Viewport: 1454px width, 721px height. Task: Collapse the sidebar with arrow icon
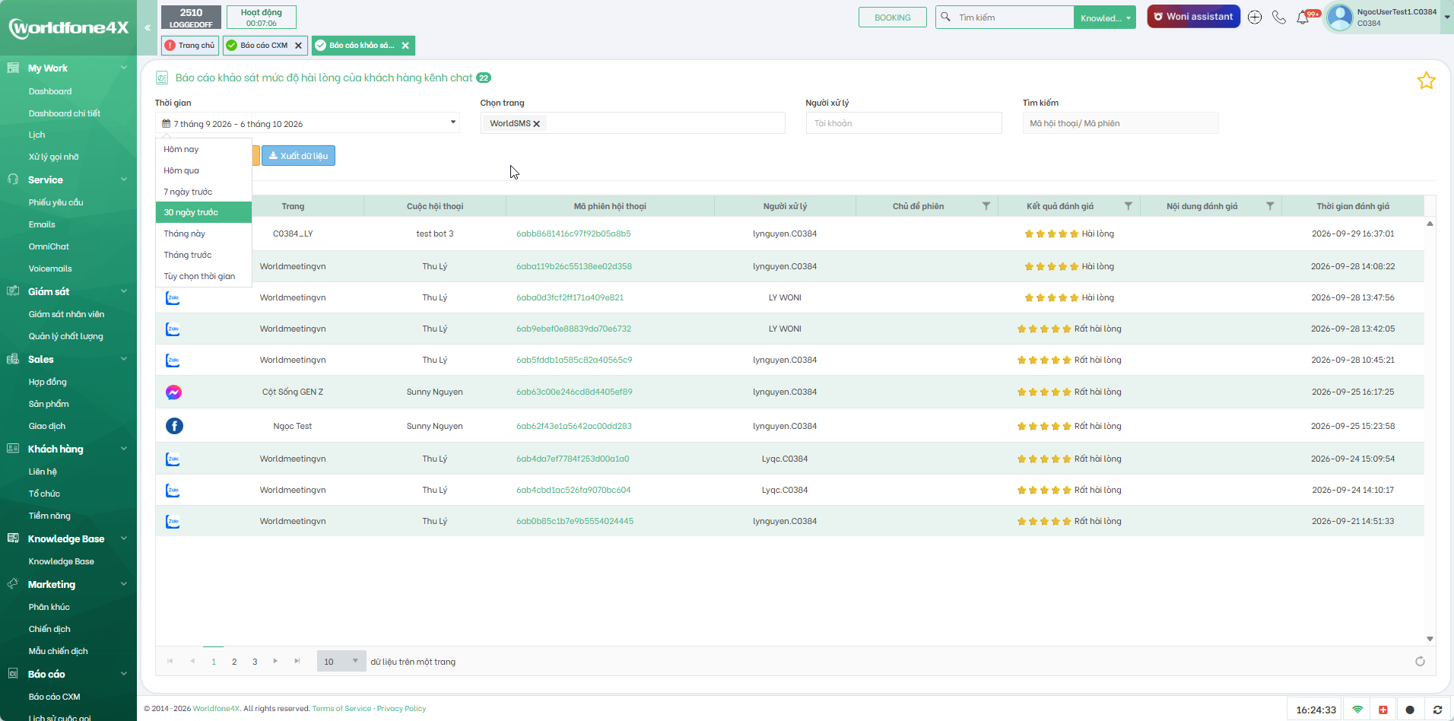click(x=148, y=27)
